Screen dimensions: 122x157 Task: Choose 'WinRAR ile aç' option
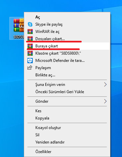pyautogui.click(x=67, y=32)
